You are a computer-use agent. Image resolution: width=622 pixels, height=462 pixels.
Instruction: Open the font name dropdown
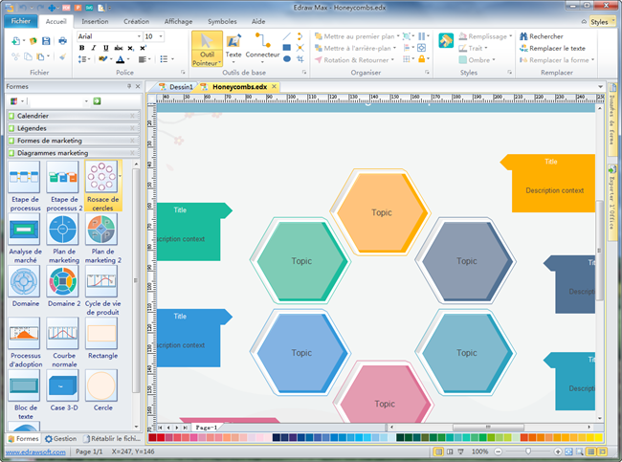point(139,36)
